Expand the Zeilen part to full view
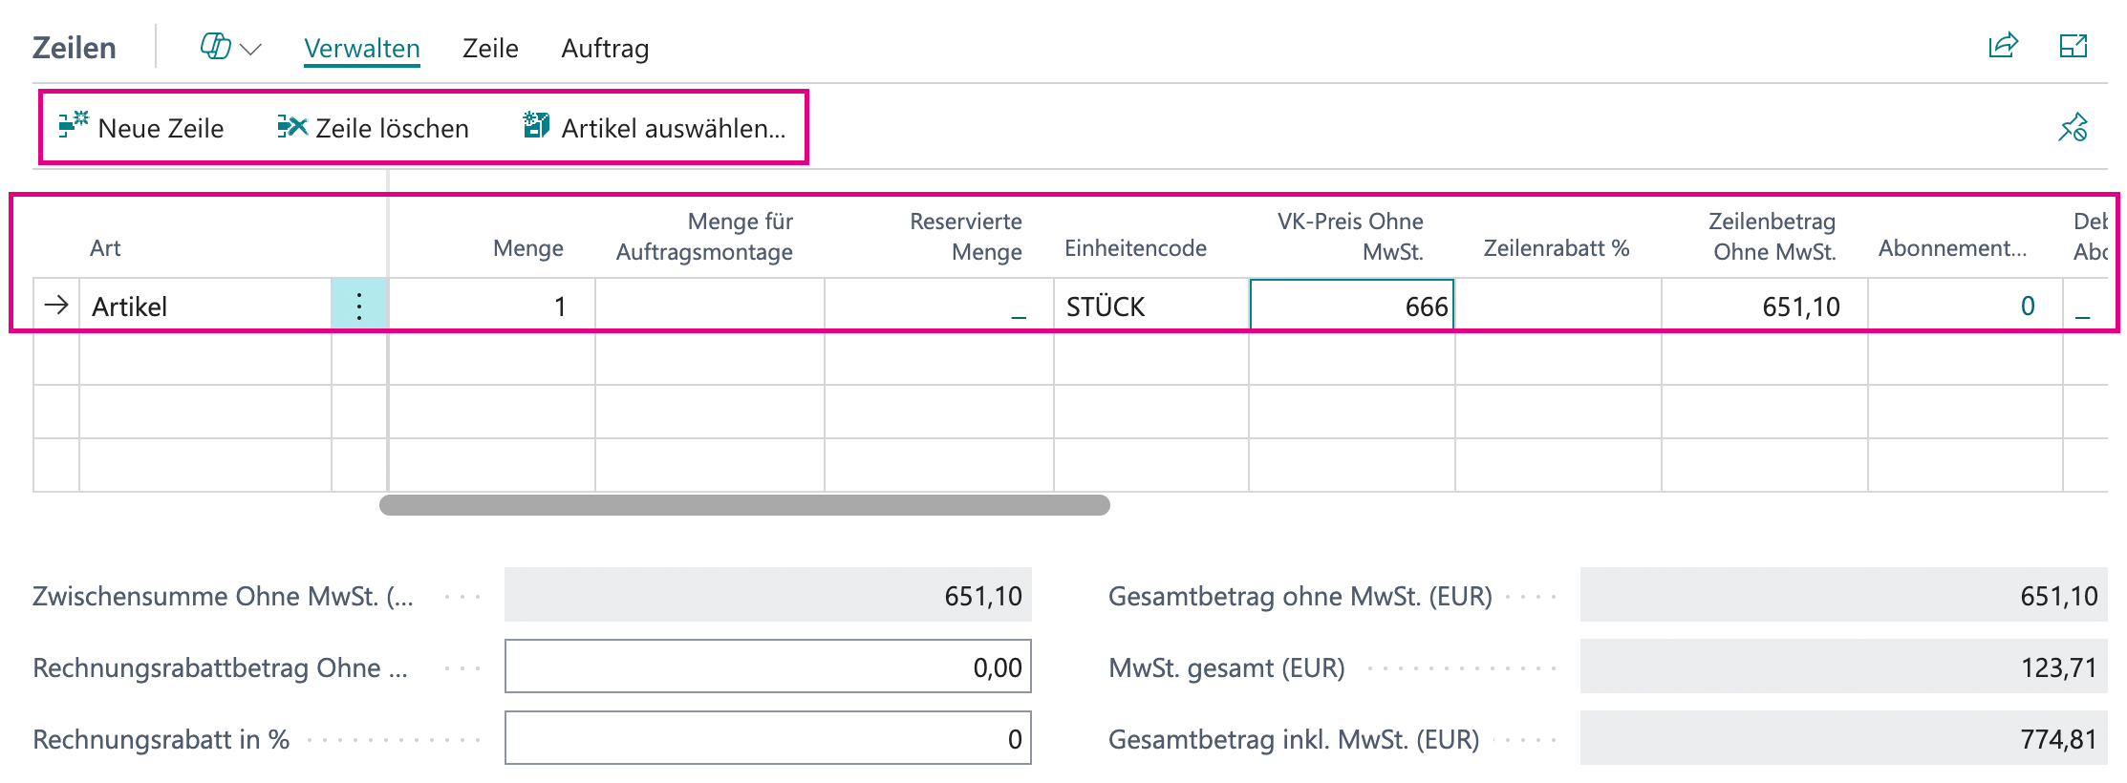Screen dimensions: 2127x783 pyautogui.click(x=2073, y=46)
